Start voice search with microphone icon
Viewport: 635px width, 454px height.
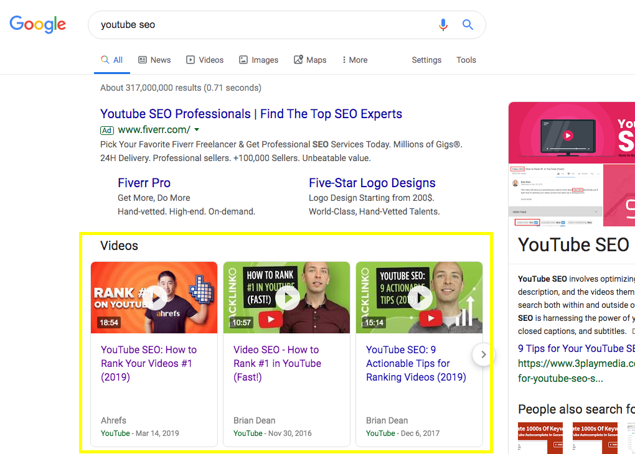(x=443, y=25)
